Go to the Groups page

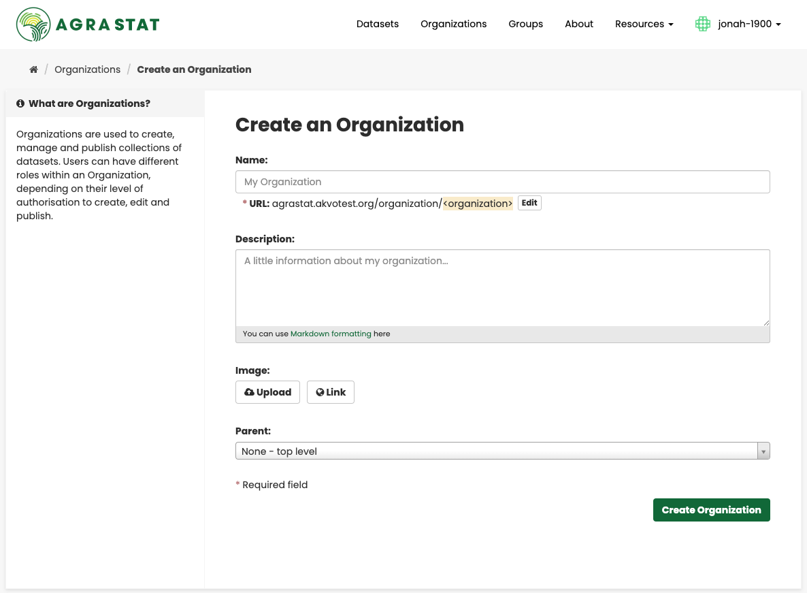point(525,24)
